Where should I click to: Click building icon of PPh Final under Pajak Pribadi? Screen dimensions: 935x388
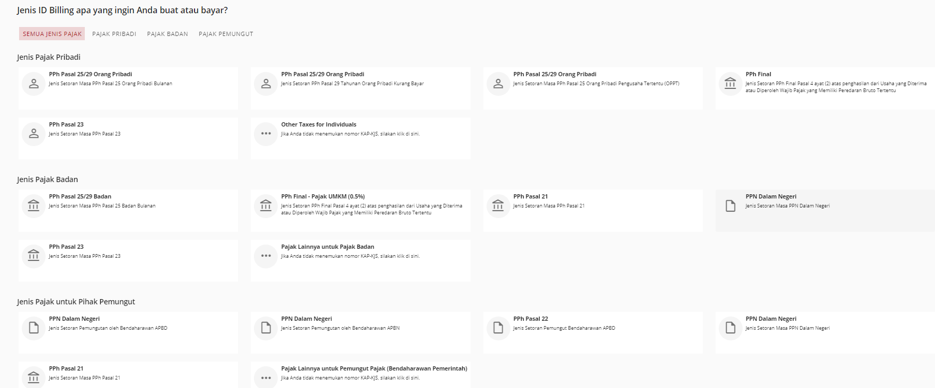coord(730,84)
